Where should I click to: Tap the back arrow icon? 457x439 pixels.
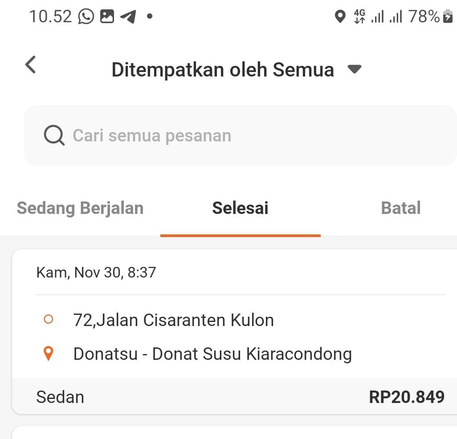pos(30,65)
